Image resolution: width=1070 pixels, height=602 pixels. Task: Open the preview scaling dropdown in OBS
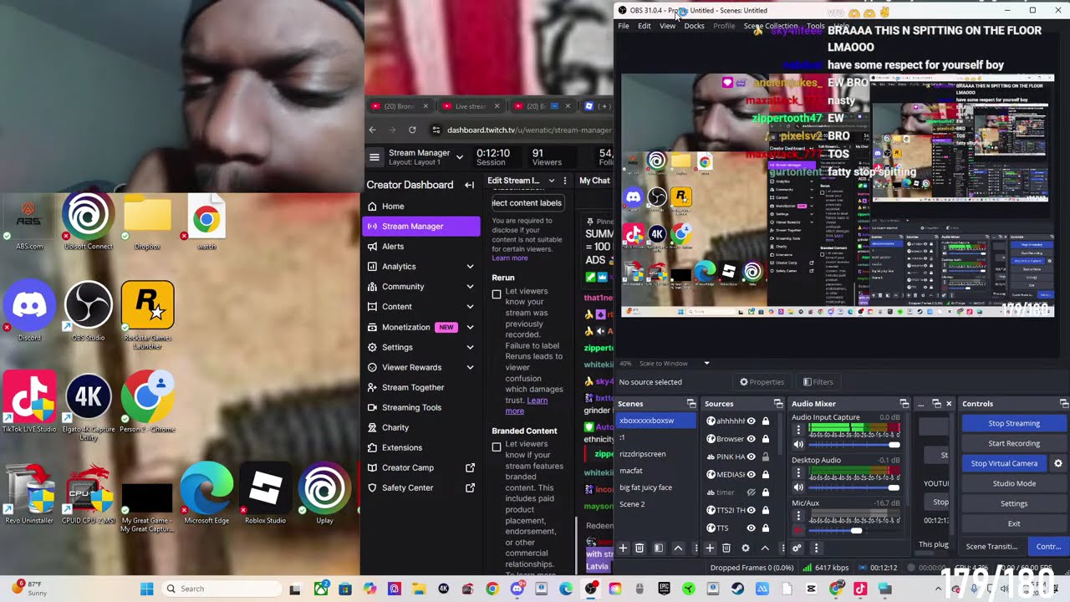706,364
